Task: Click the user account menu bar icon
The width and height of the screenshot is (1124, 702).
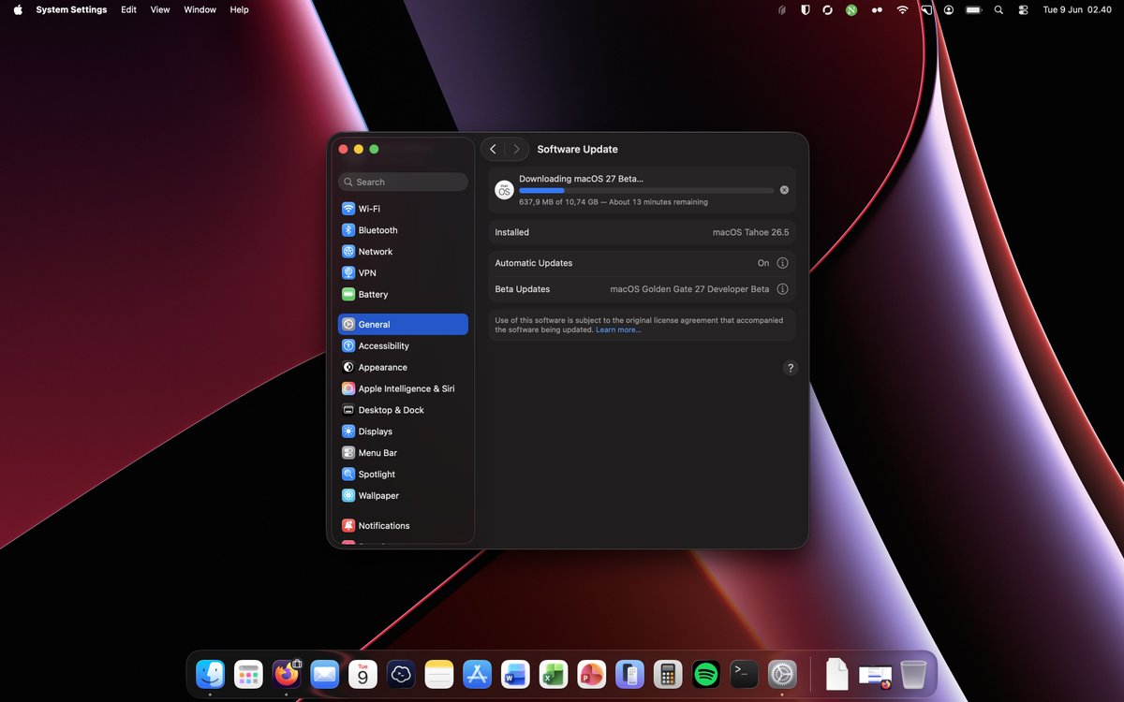Action: point(949,9)
